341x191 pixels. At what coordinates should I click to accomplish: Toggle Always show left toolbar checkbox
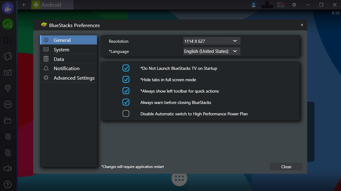click(x=126, y=91)
